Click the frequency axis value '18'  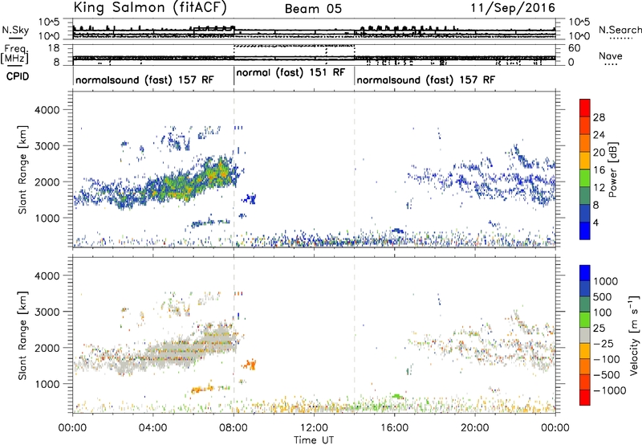point(54,48)
